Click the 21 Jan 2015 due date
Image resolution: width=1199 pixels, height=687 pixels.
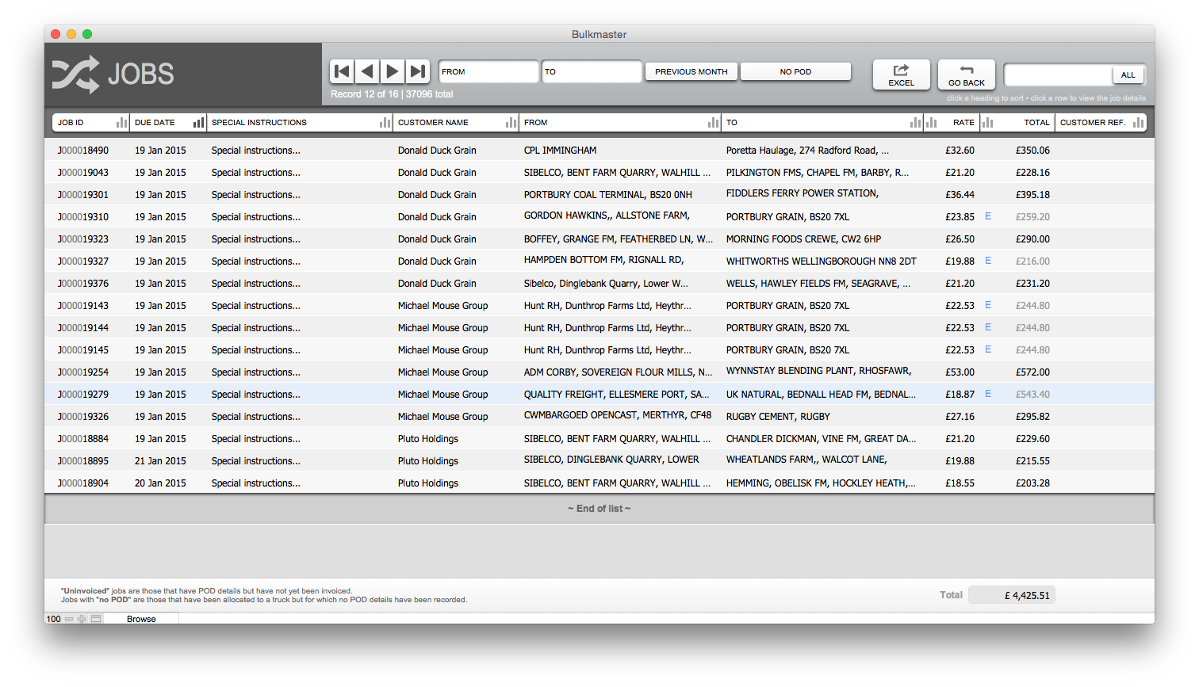click(160, 460)
